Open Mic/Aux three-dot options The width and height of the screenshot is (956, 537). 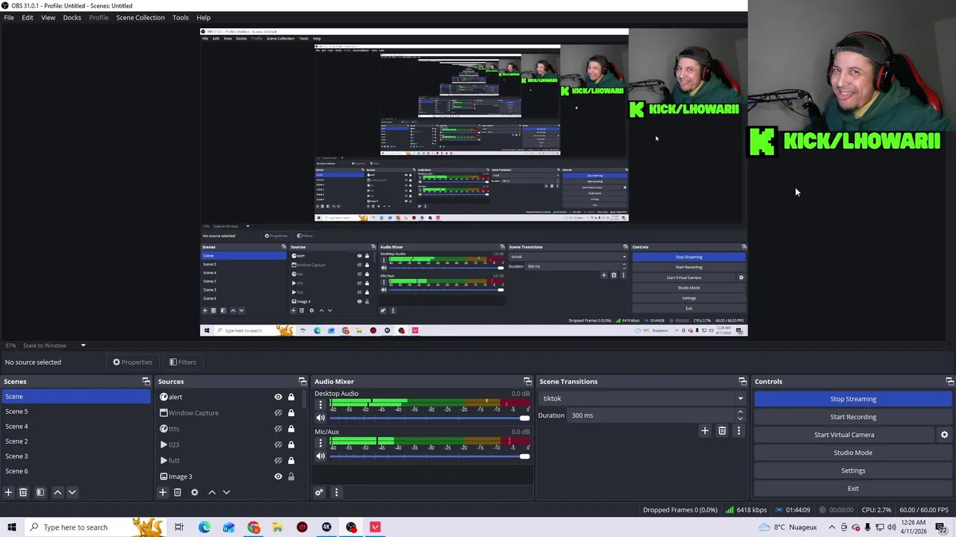coord(320,443)
